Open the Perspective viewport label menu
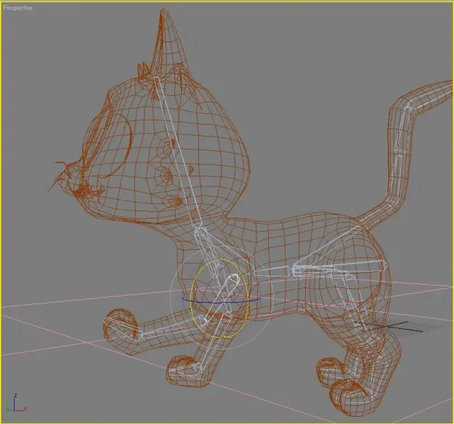The height and width of the screenshot is (424, 454). tap(17, 9)
